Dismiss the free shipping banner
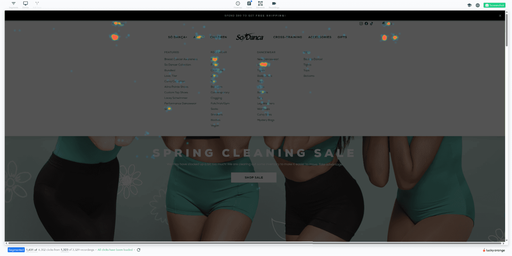 click(x=500, y=15)
